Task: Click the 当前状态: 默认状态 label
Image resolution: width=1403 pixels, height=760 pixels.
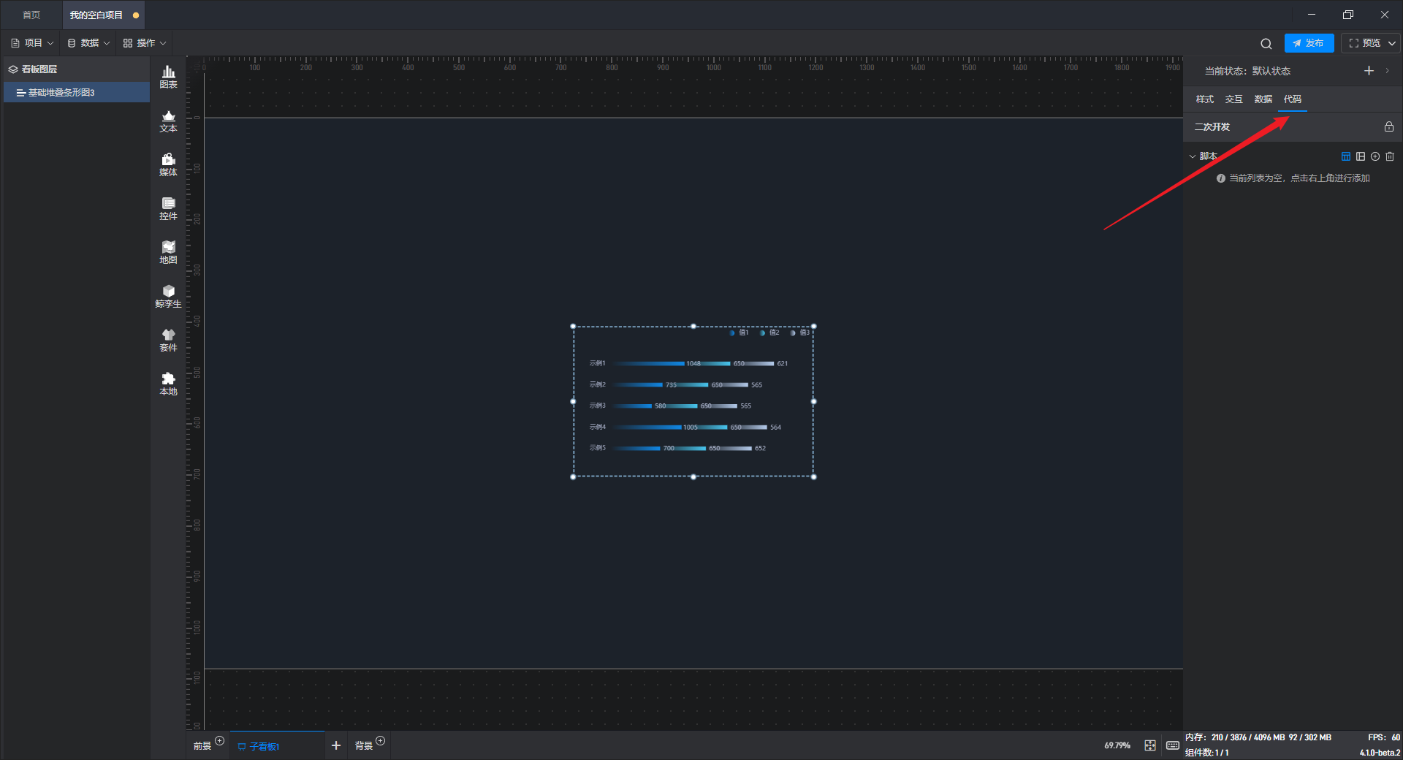Action: click(x=1247, y=71)
